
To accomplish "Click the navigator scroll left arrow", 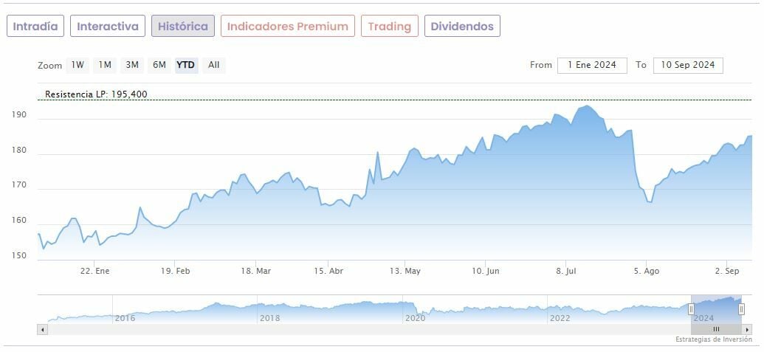I will (x=42, y=329).
